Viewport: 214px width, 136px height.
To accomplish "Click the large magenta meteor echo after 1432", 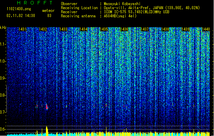I will 47,106.
